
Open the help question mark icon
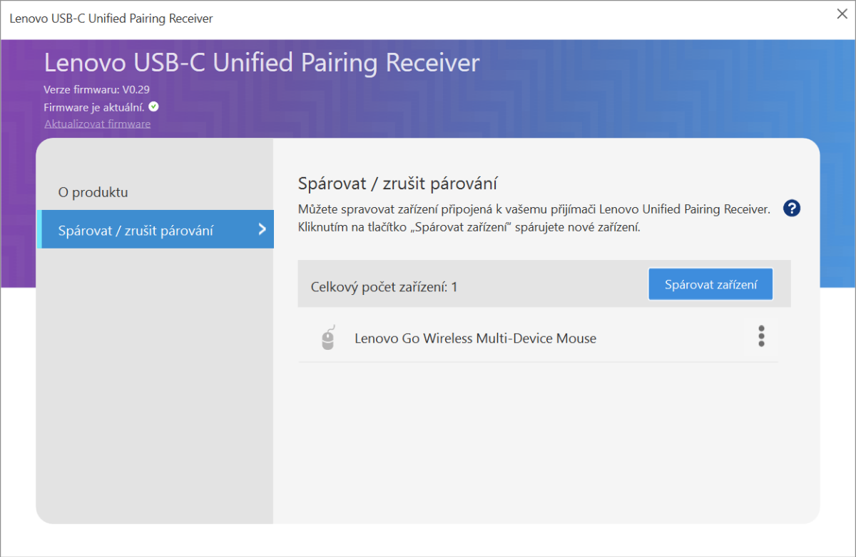tap(791, 209)
